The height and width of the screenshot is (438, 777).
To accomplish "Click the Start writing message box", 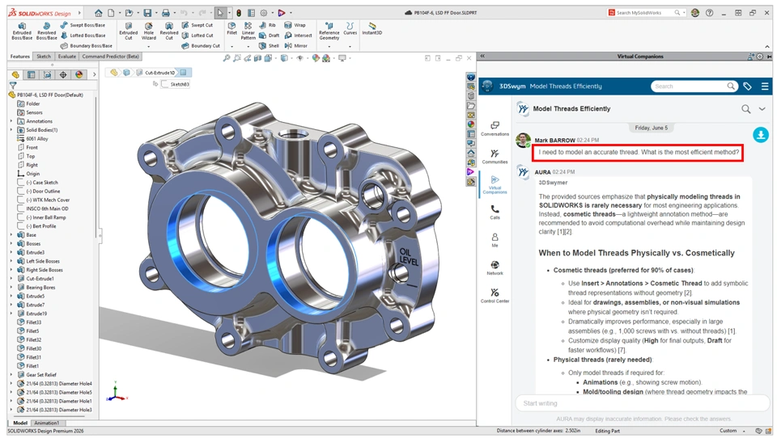I will pyautogui.click(x=642, y=403).
